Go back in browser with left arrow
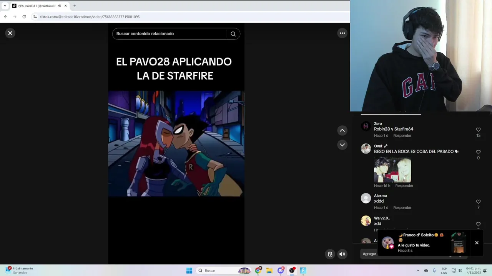The height and width of the screenshot is (276, 492). [5, 17]
